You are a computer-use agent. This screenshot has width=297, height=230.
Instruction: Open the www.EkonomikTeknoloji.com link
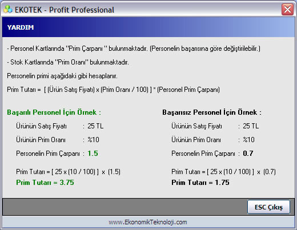point(148,222)
